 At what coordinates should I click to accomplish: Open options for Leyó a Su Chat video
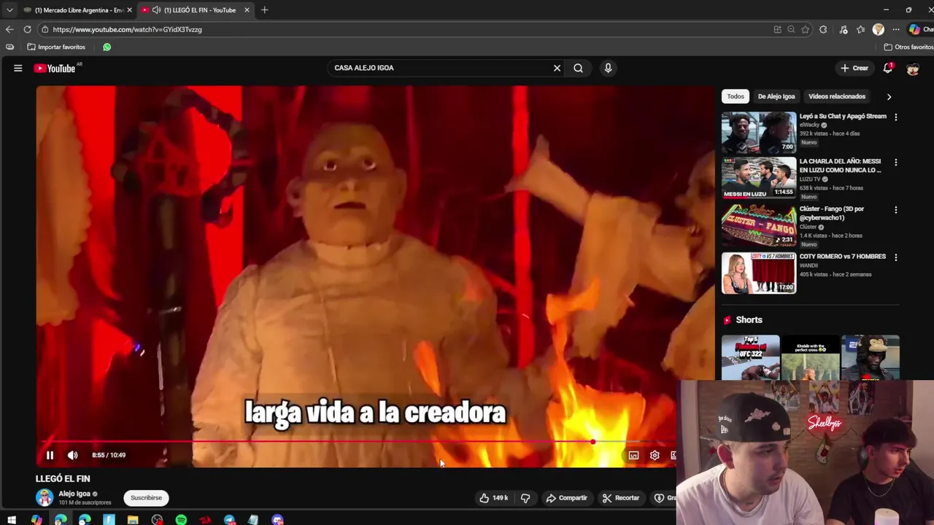pyautogui.click(x=895, y=117)
